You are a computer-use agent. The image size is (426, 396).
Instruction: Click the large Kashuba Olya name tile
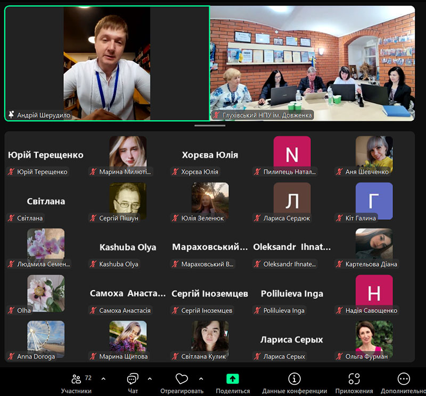(128, 247)
